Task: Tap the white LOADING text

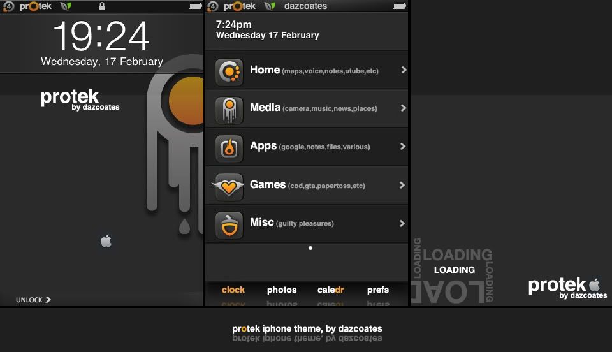Action: [455, 270]
